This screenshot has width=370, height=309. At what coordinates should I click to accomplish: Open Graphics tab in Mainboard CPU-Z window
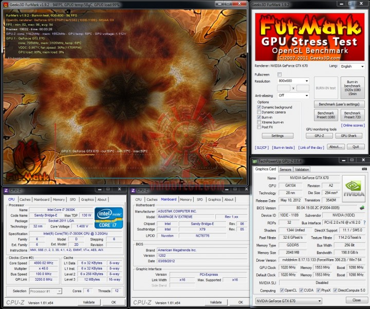coord(214,199)
